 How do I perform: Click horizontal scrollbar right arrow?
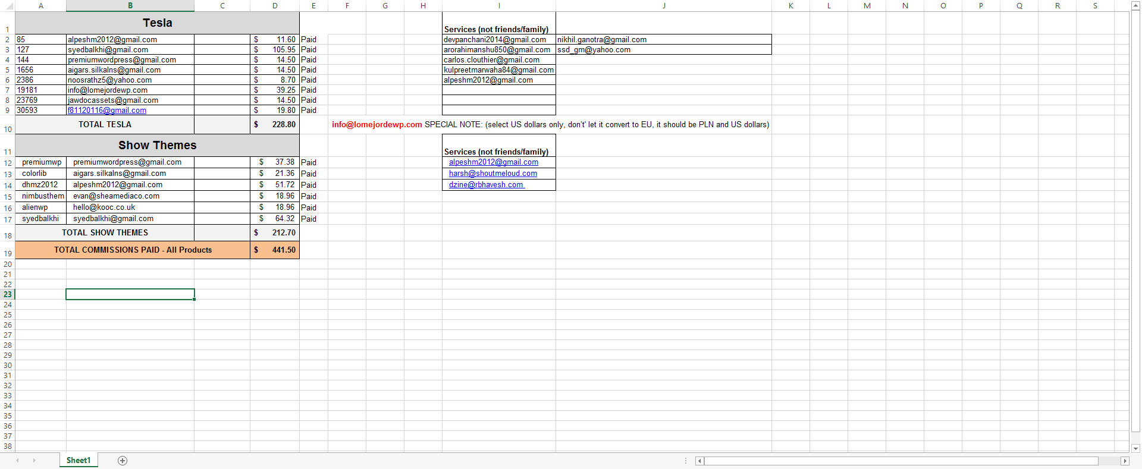click(1125, 461)
